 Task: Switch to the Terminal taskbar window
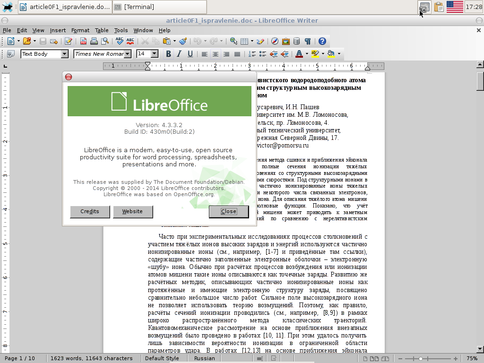coord(159,7)
